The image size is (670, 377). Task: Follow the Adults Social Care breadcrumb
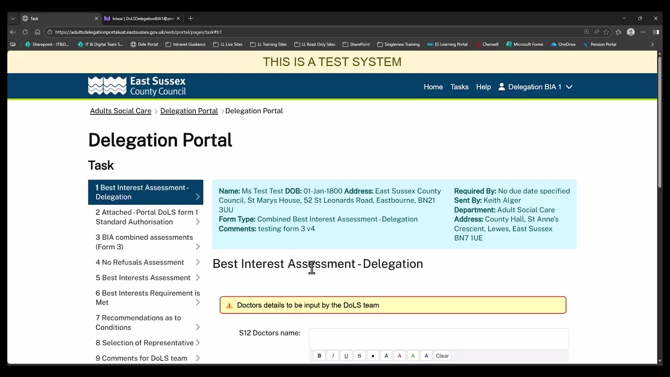click(x=120, y=111)
